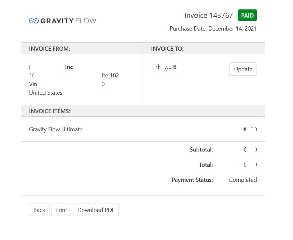Select the Purchase Date text
293x240 pixels.
[213, 29]
